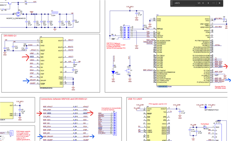Screen dimensions: 231x141
Task: Click the nSCS search text field
Action: pyautogui.click(x=184, y=3)
